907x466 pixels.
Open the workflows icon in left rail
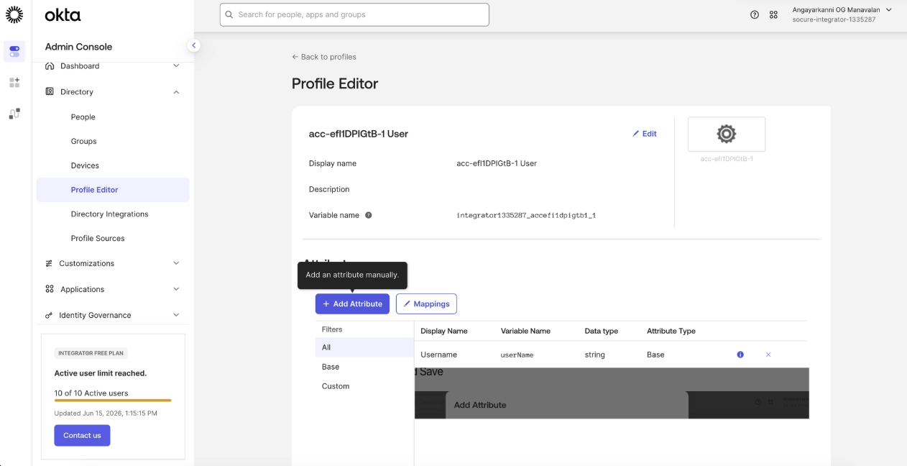14,114
